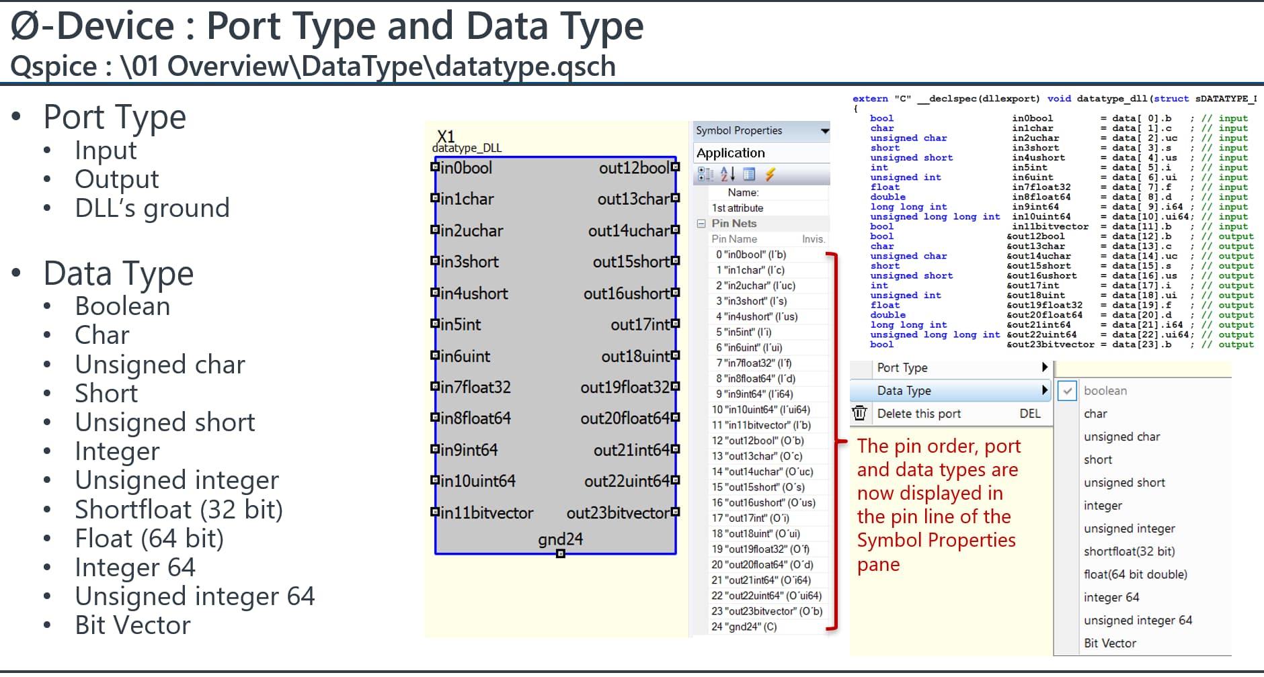Sort properties alphabetically with A-Z icon
Viewport: 1264px width, 677px height.
(x=727, y=175)
